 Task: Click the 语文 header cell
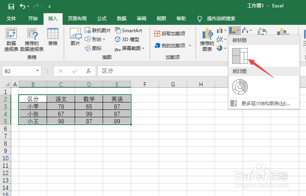61,99
